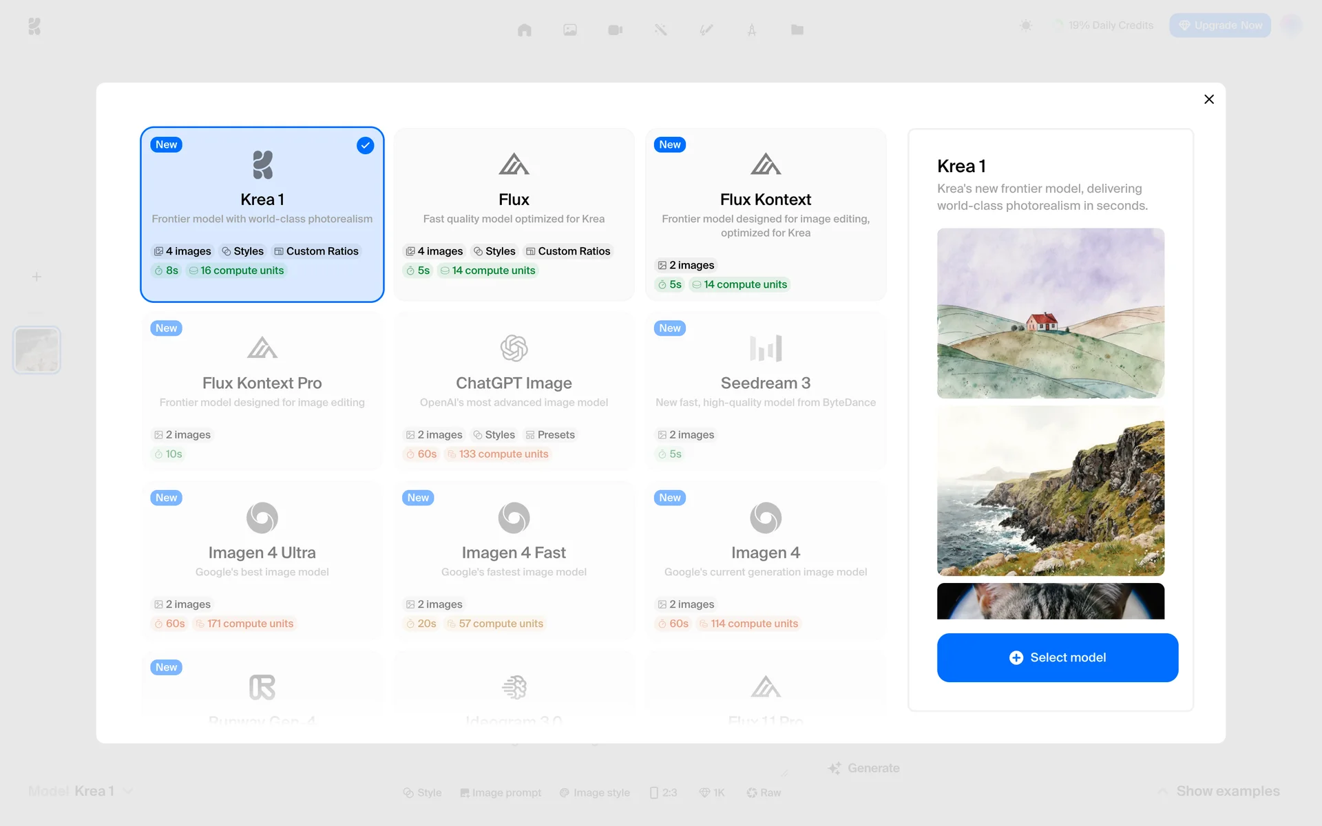The image size is (1322, 826).
Task: Open the Image tool icon in top navigation
Action: click(x=570, y=30)
